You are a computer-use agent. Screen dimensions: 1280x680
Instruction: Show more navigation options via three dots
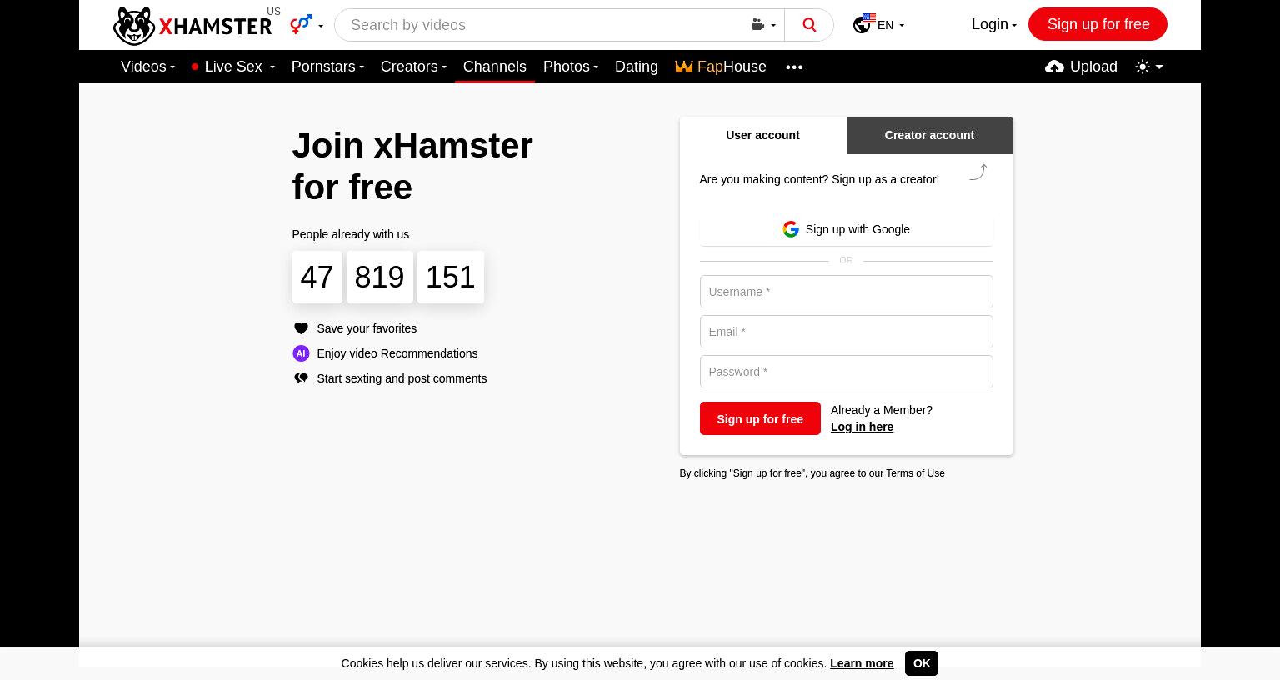(794, 67)
